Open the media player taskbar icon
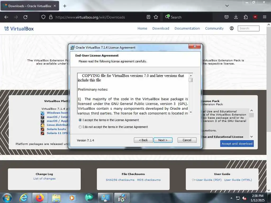The image size is (271, 203). (72, 198)
